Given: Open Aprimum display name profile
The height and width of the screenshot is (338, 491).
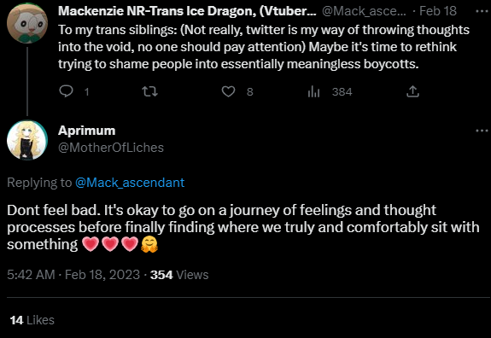Looking at the screenshot, I should [87, 131].
